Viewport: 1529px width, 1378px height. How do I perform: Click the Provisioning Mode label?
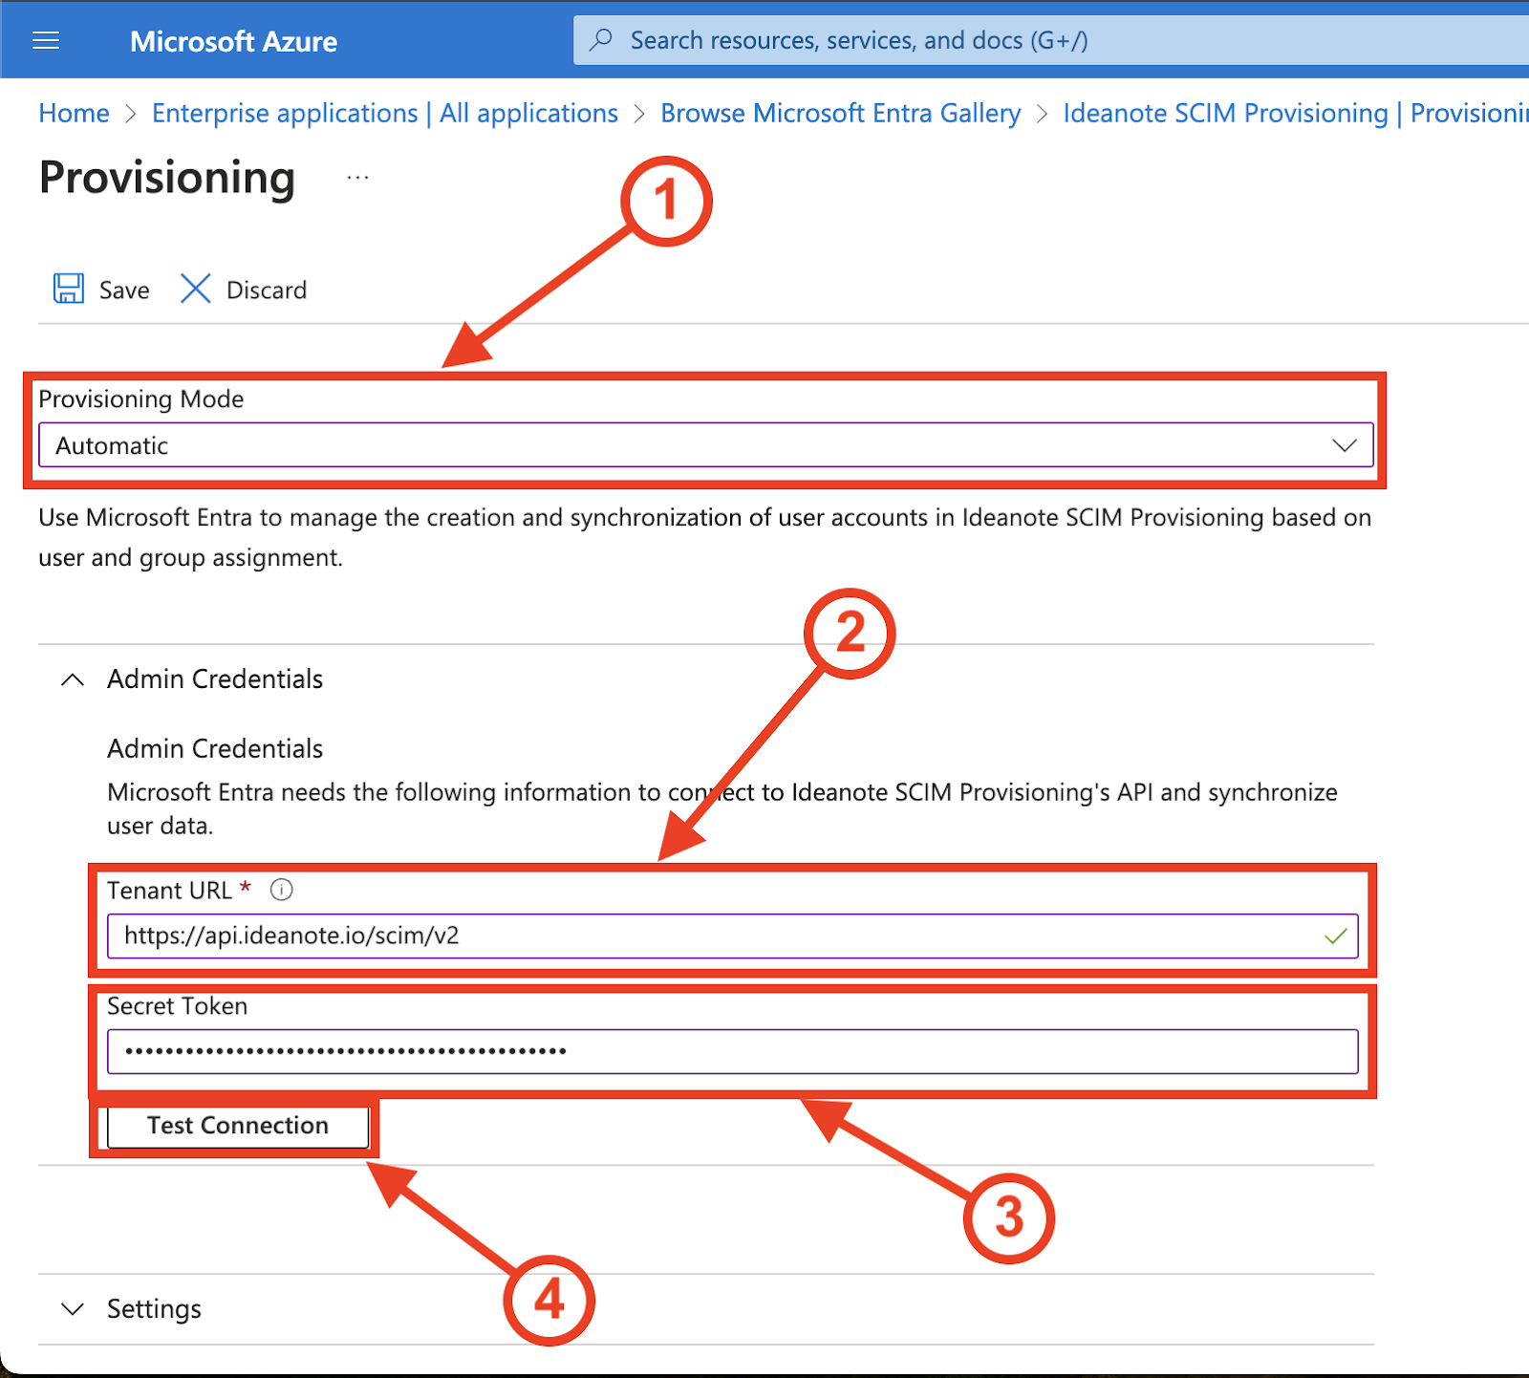[141, 398]
